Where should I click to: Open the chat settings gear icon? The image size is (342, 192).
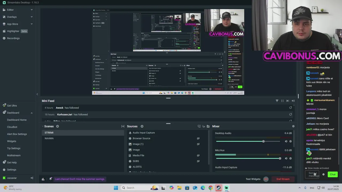323,174
